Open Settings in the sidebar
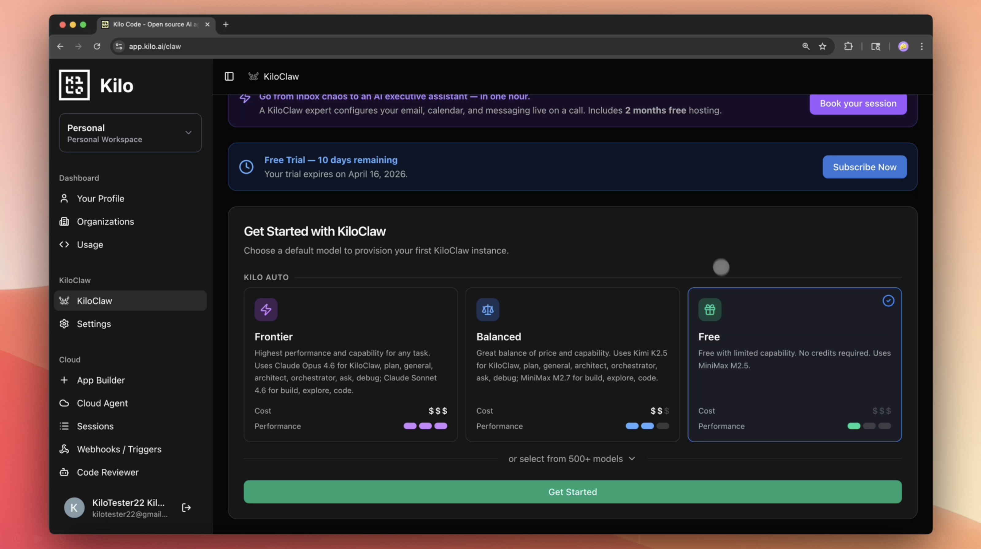 coord(94,324)
